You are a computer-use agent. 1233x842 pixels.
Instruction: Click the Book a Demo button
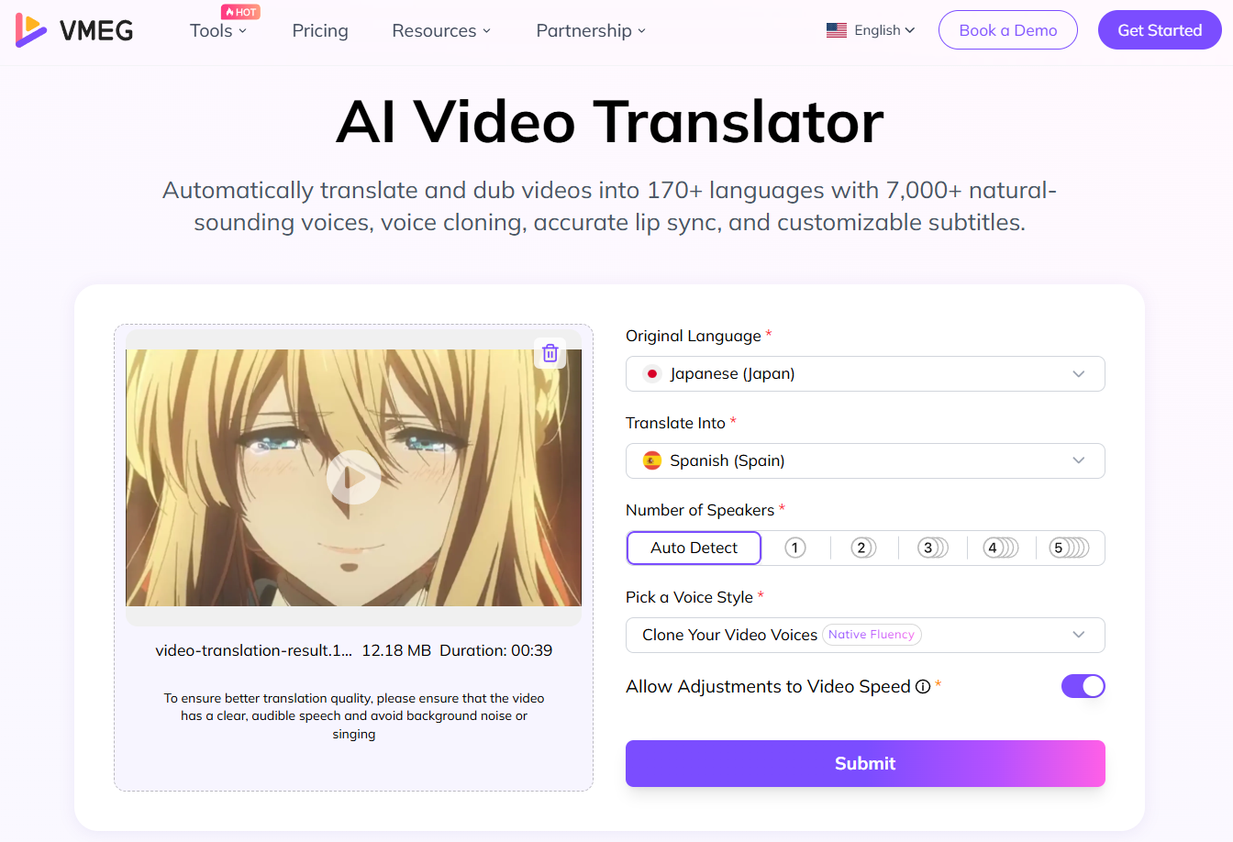[x=1007, y=30]
